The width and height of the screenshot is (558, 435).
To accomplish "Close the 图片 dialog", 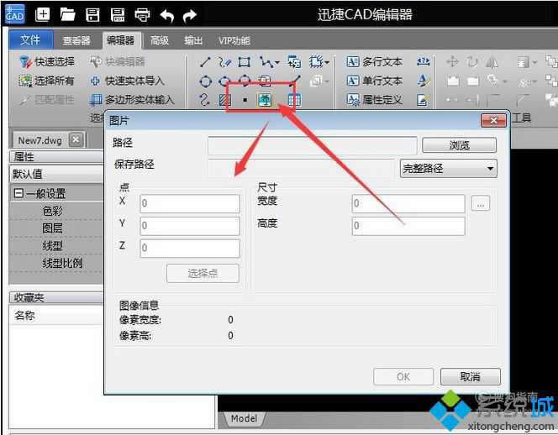I will (x=493, y=121).
